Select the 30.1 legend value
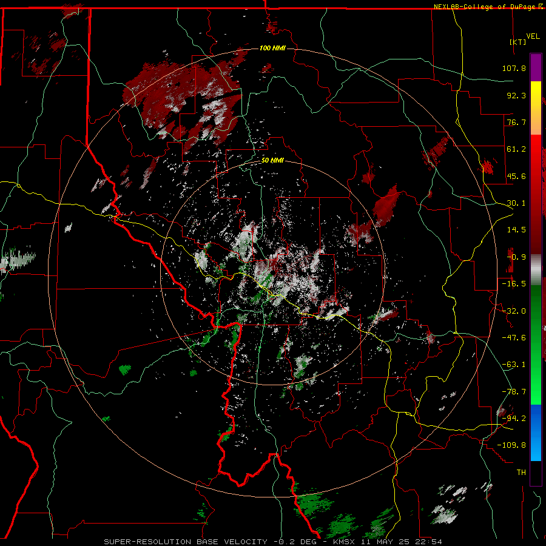 pos(516,203)
